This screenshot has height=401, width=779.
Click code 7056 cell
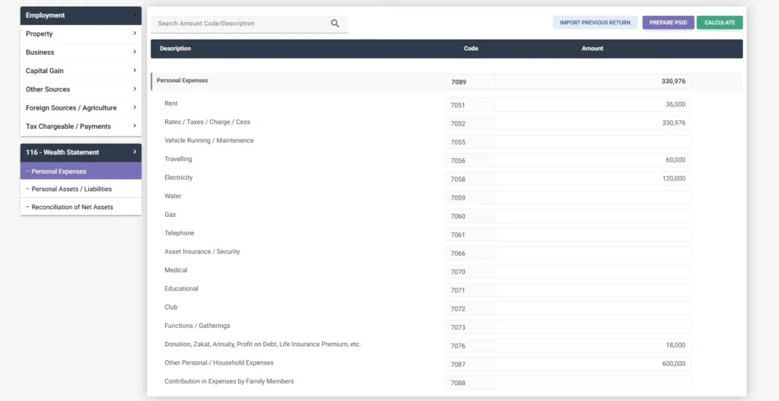(x=470, y=160)
